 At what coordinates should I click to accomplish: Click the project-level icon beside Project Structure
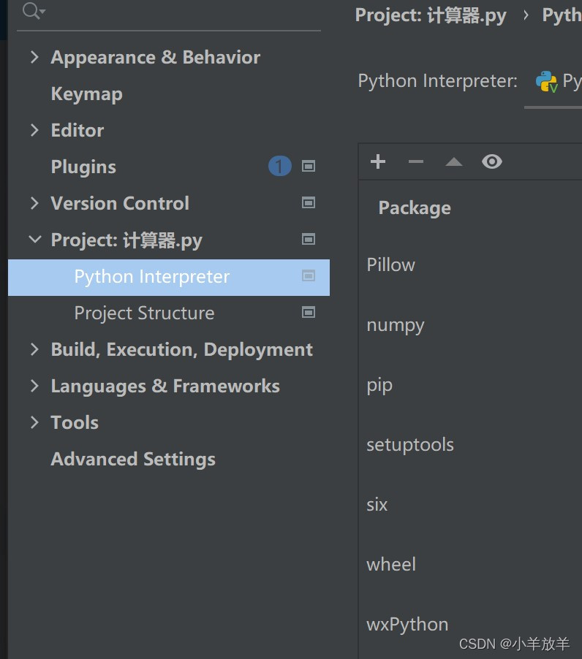309,313
